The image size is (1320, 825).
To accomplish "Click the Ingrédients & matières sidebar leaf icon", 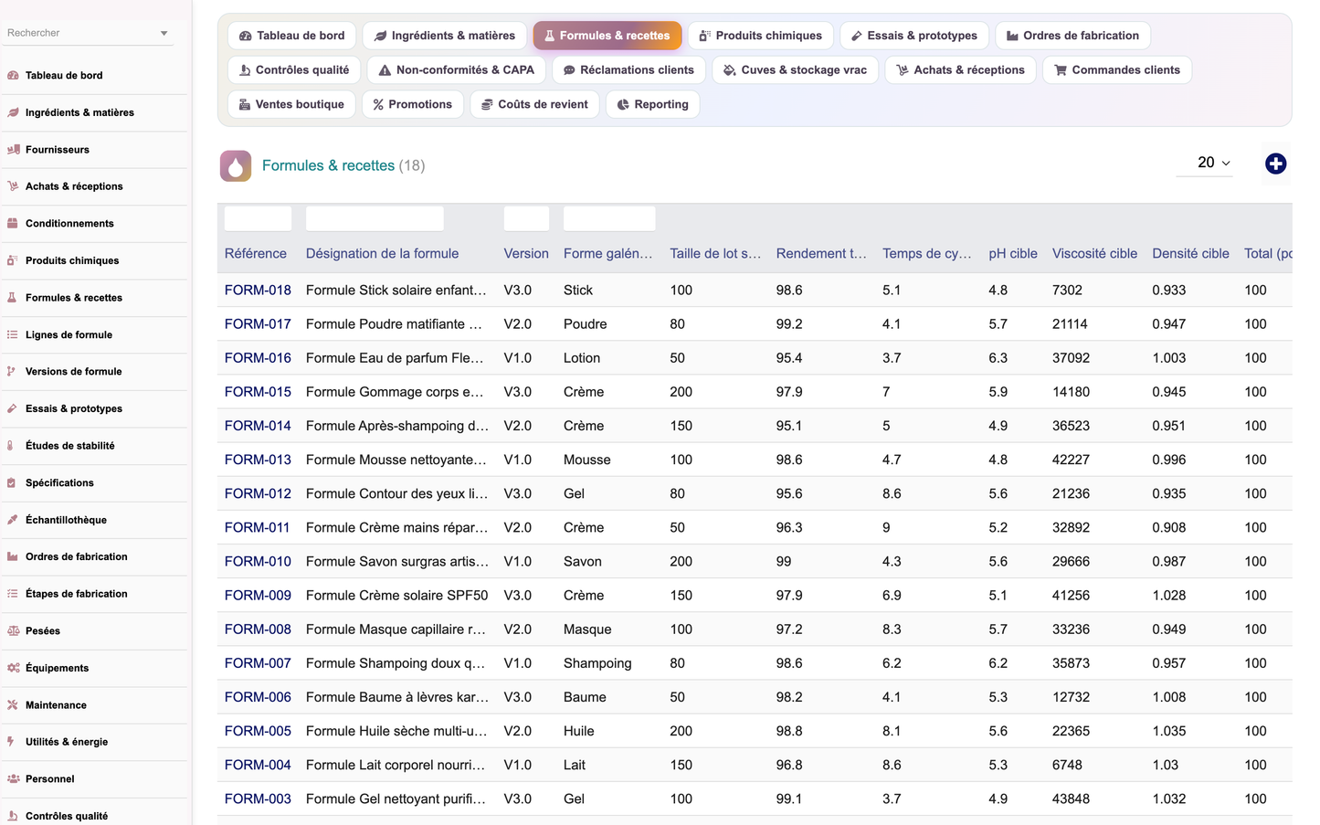I will click(13, 112).
